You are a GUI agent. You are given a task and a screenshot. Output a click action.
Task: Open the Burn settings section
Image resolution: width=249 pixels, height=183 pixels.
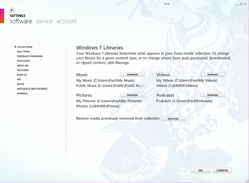point(20,84)
